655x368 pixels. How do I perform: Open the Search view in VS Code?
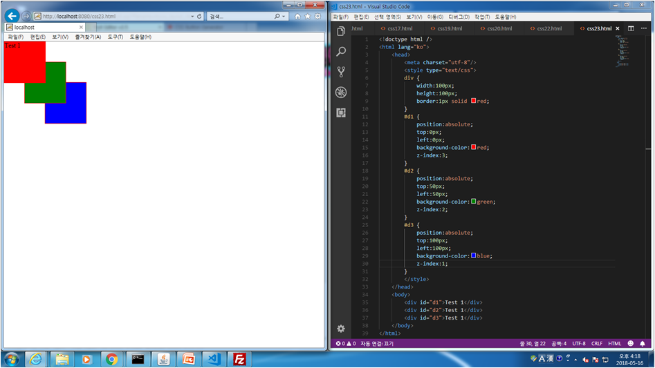[341, 51]
